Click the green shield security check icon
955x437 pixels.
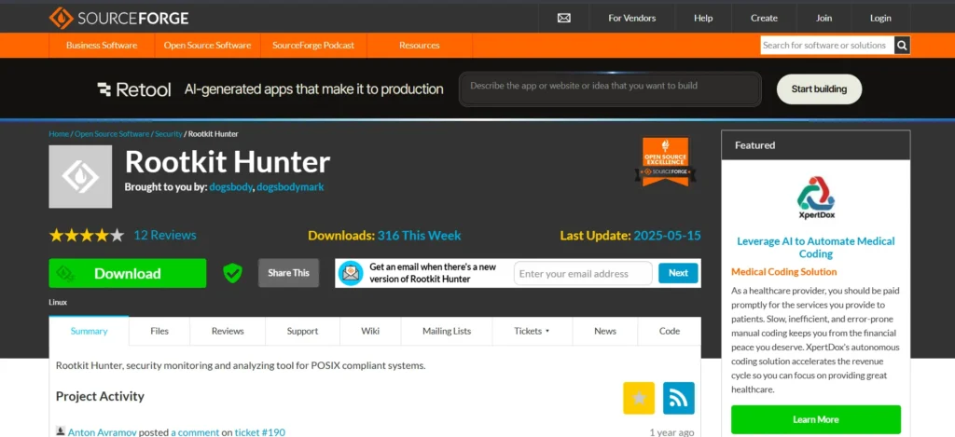232,273
